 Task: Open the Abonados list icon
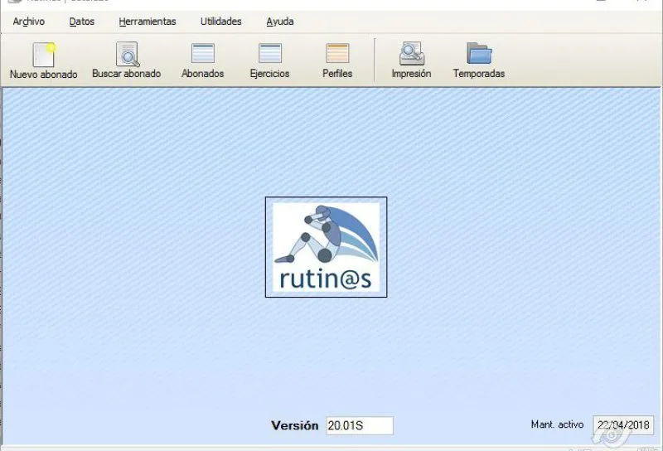coord(203,53)
